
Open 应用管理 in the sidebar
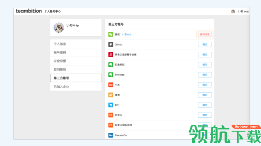76,70
